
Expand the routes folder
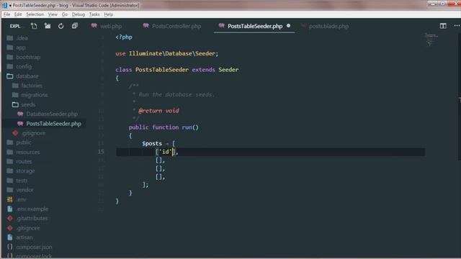tap(24, 161)
